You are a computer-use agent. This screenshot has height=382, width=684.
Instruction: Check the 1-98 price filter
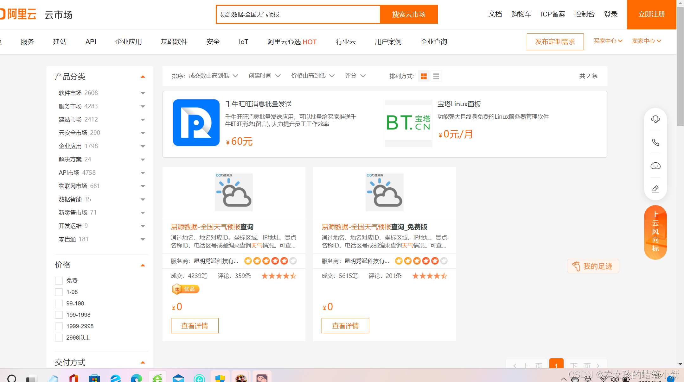[59, 292]
